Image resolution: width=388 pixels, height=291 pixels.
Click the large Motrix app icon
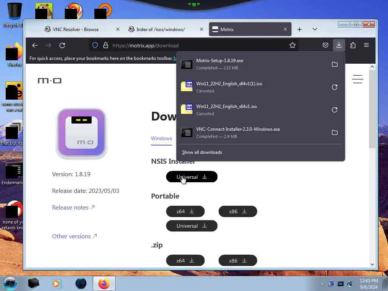point(82,133)
